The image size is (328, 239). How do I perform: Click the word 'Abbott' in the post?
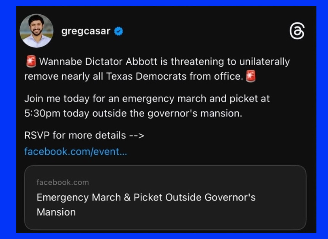pos(141,62)
